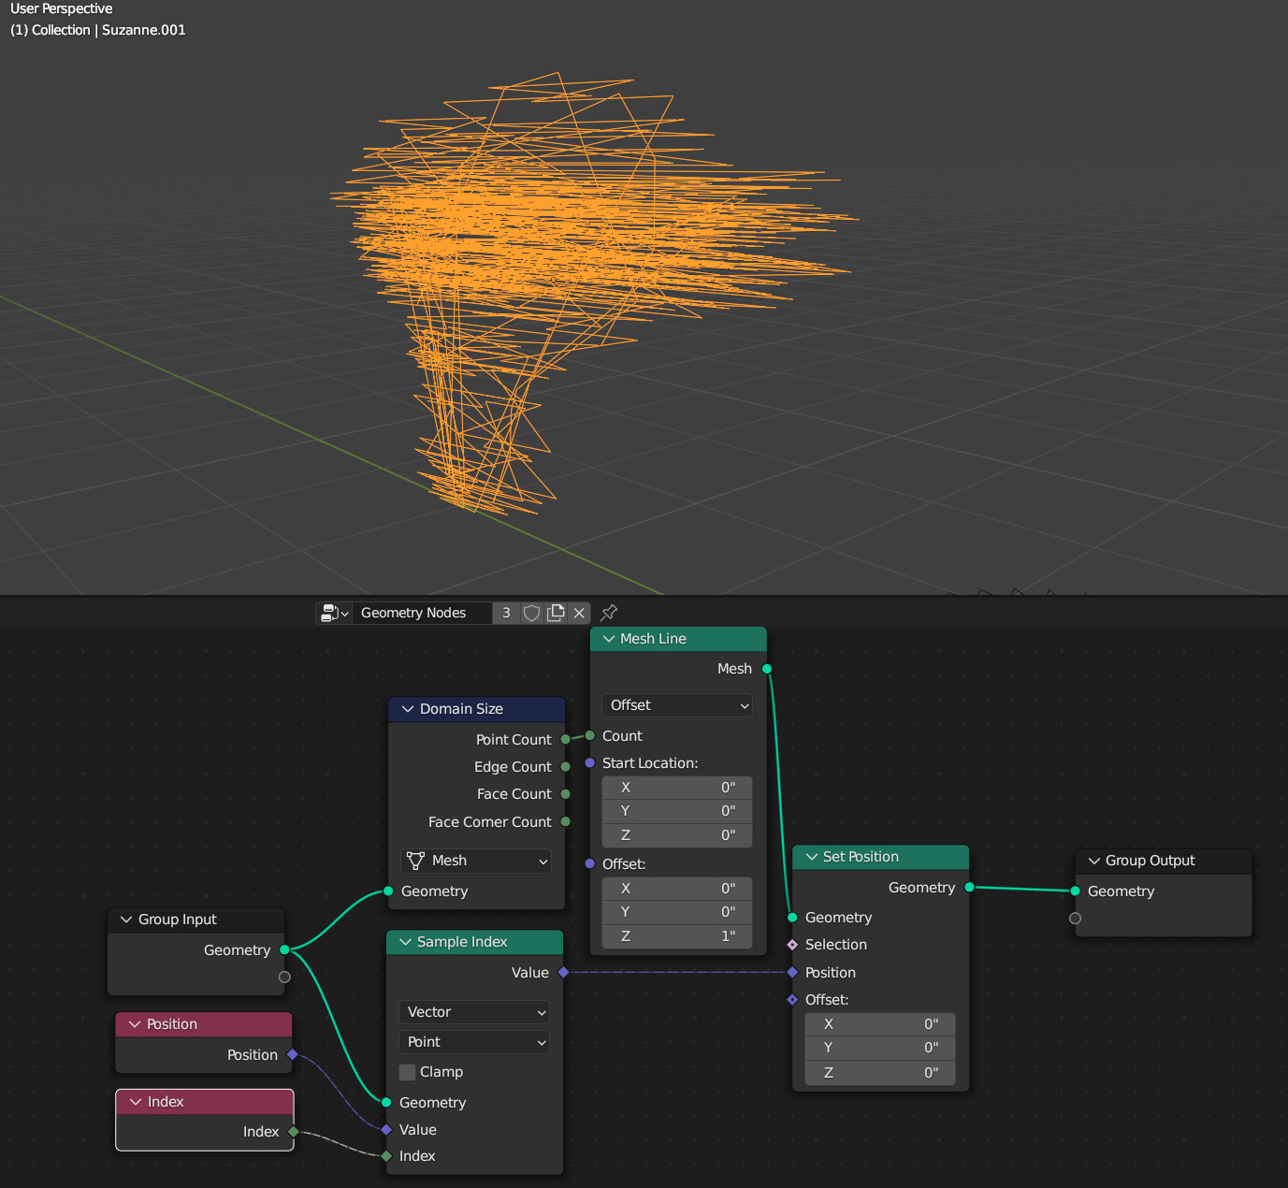Click the Geometry output socket on Group Input
1288x1188 pixels.
coord(285,949)
